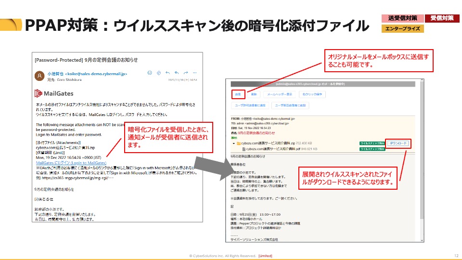Click the PDF file icon in attachments
Viewport: 462px width, 260px height.
pos(244,149)
